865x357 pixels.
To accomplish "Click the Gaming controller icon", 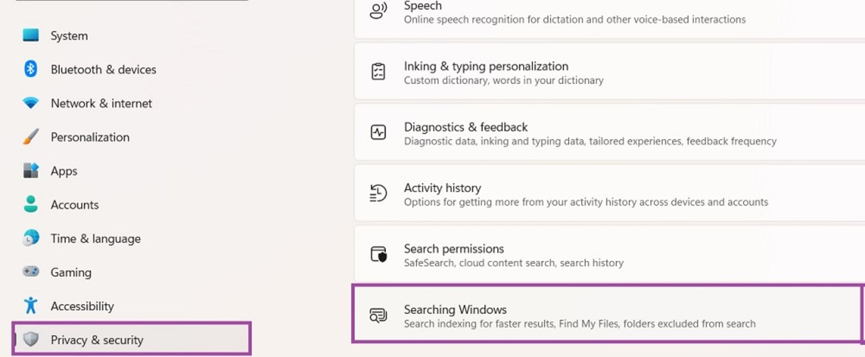I will pyautogui.click(x=31, y=271).
